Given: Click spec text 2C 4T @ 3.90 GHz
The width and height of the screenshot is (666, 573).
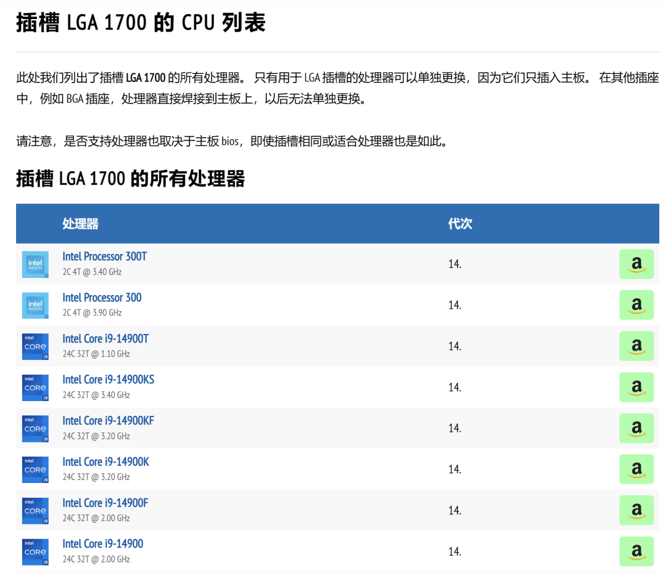Looking at the screenshot, I should point(92,313).
